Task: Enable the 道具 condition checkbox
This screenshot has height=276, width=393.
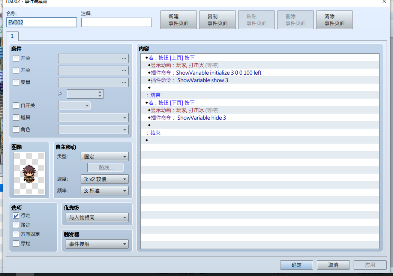Action: click(x=16, y=118)
